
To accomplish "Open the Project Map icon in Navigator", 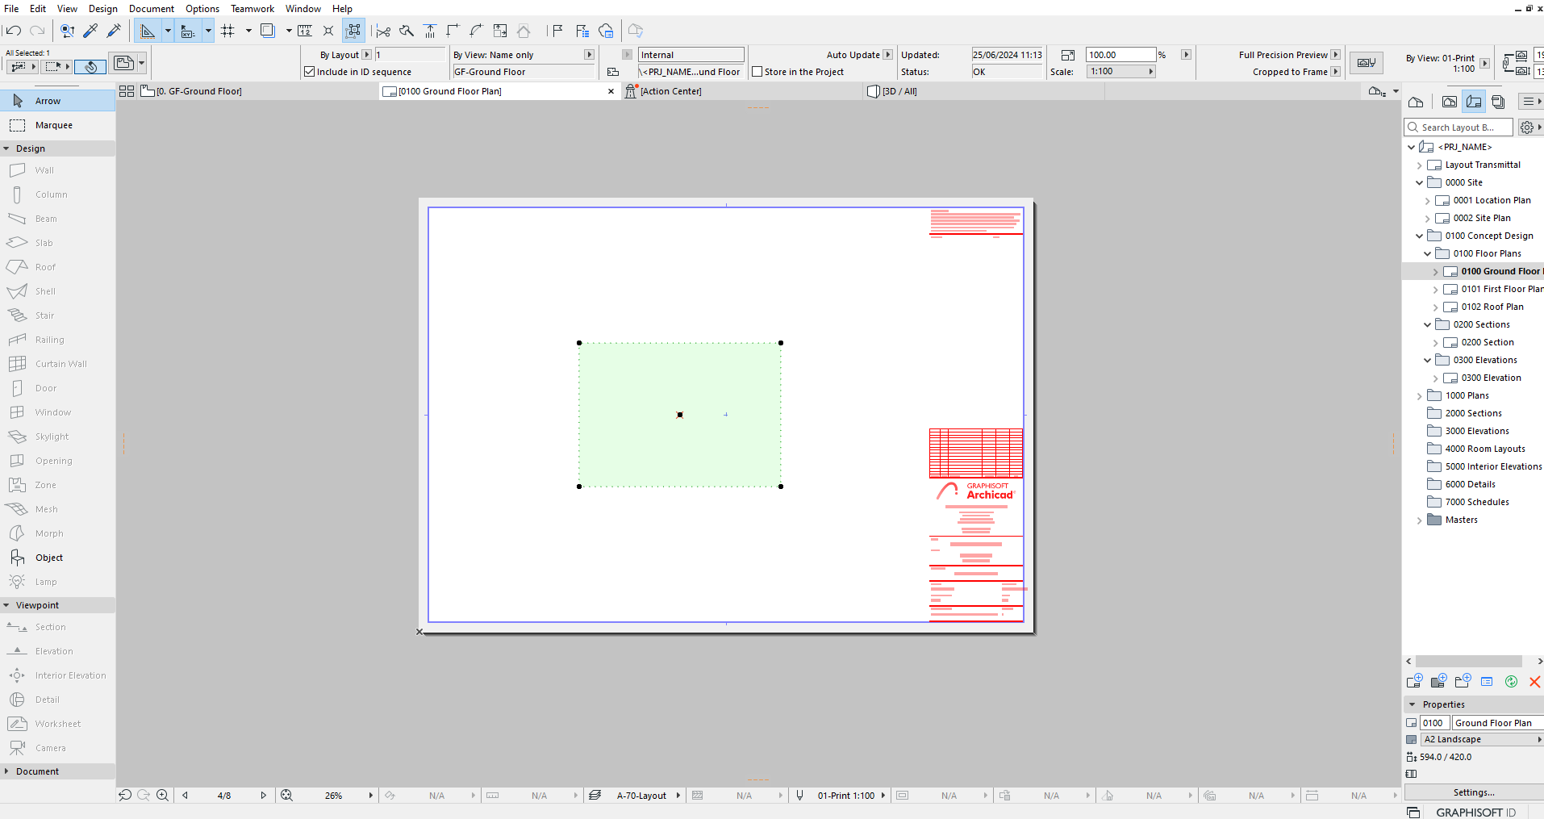I will coord(1417,101).
